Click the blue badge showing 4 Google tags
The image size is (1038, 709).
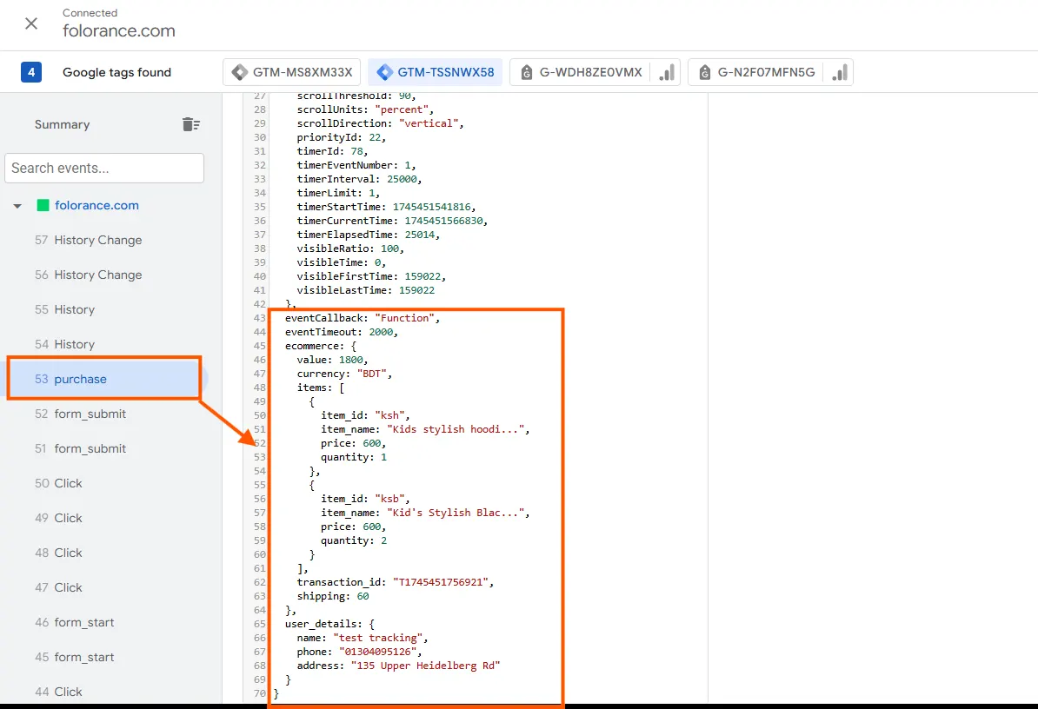(x=31, y=72)
